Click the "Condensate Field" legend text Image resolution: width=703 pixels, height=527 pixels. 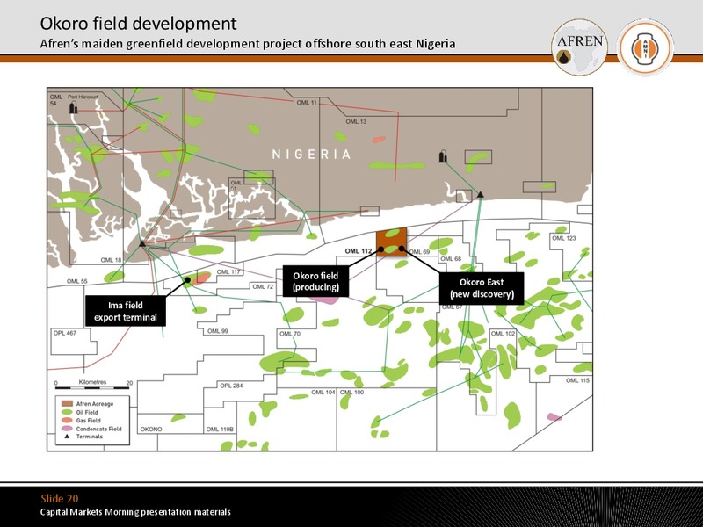(x=98, y=429)
